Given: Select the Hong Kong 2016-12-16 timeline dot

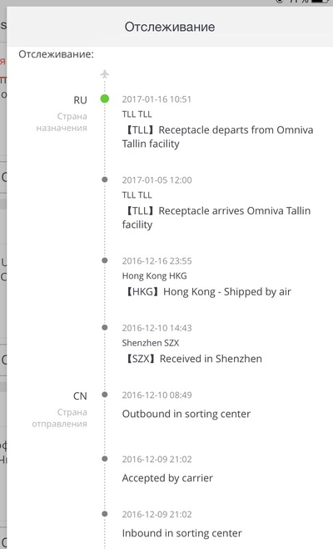Looking at the screenshot, I should (x=104, y=260).
